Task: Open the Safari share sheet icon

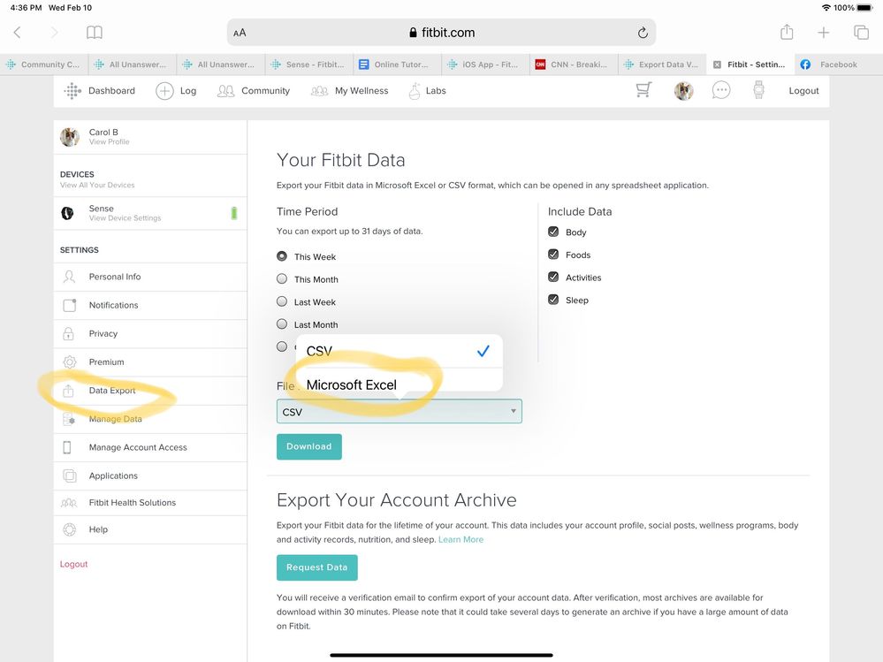Action: pos(787,32)
